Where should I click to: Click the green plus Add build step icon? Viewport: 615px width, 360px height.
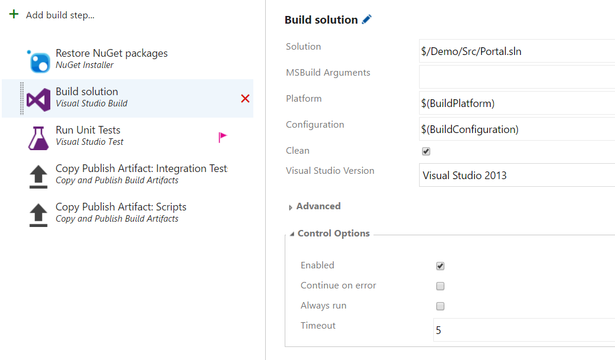14,14
